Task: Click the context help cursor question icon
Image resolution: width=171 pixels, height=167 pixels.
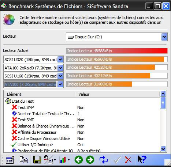Action: pos(142,159)
